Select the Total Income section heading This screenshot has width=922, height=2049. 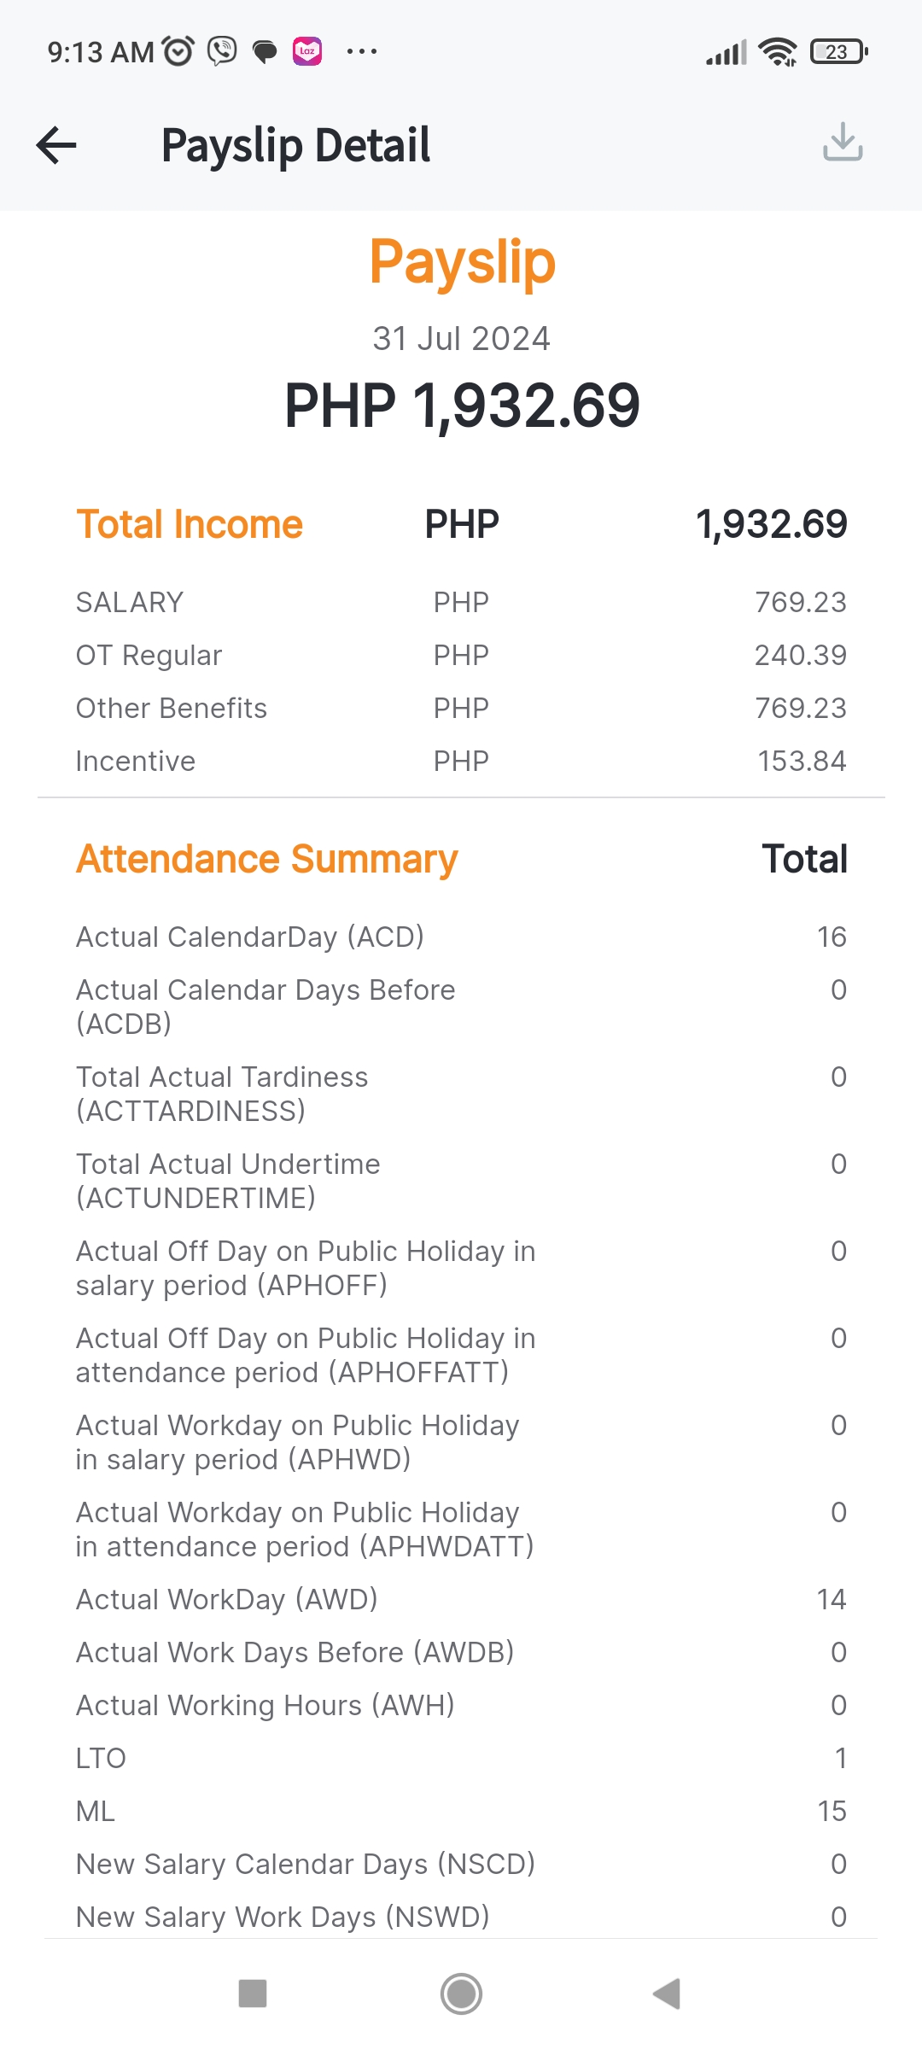point(190,524)
